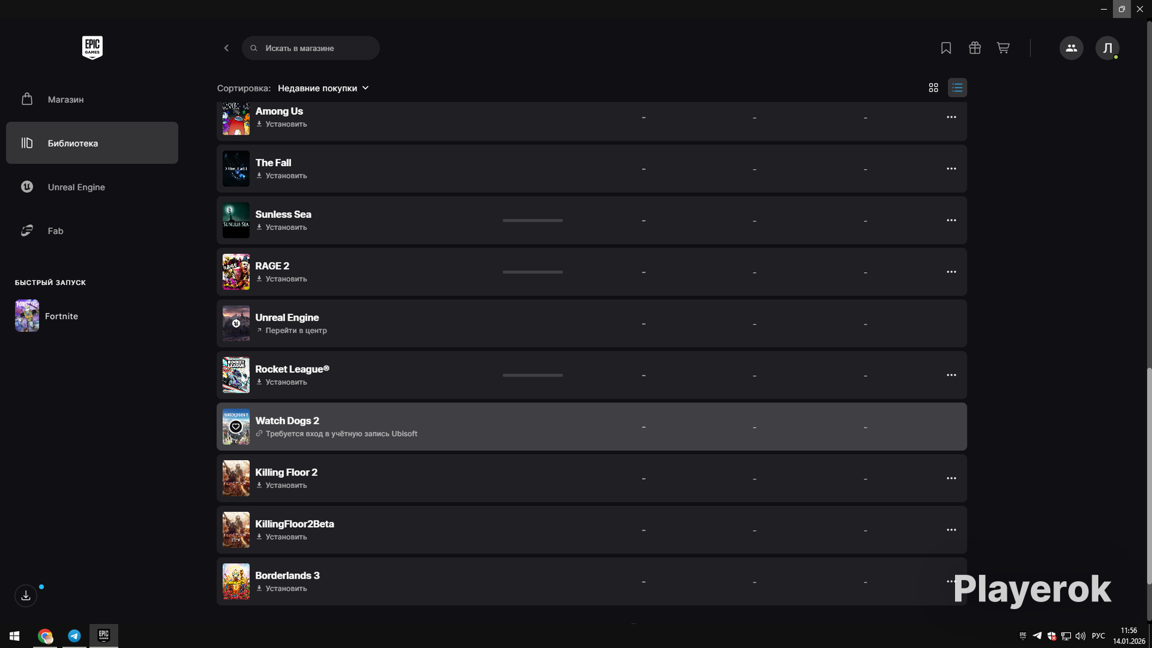The image size is (1152, 648).
Task: Switch the РУС input language indicator
Action: 1098,636
